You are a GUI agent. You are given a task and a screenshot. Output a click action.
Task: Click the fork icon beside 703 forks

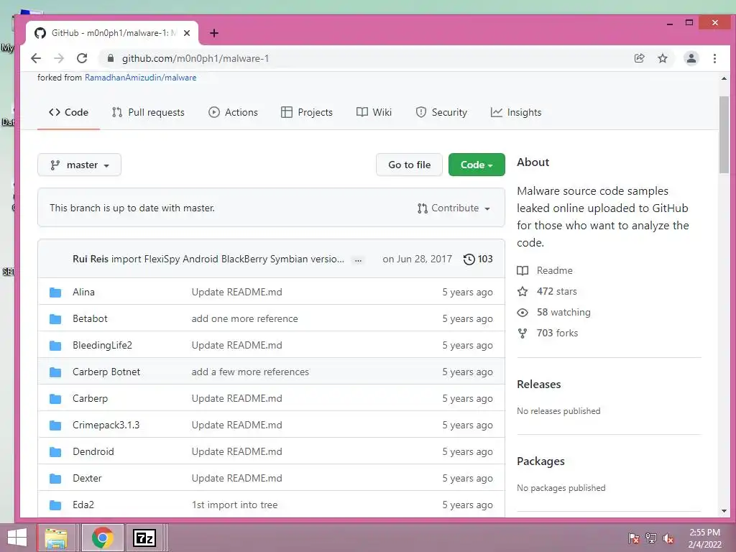click(523, 333)
